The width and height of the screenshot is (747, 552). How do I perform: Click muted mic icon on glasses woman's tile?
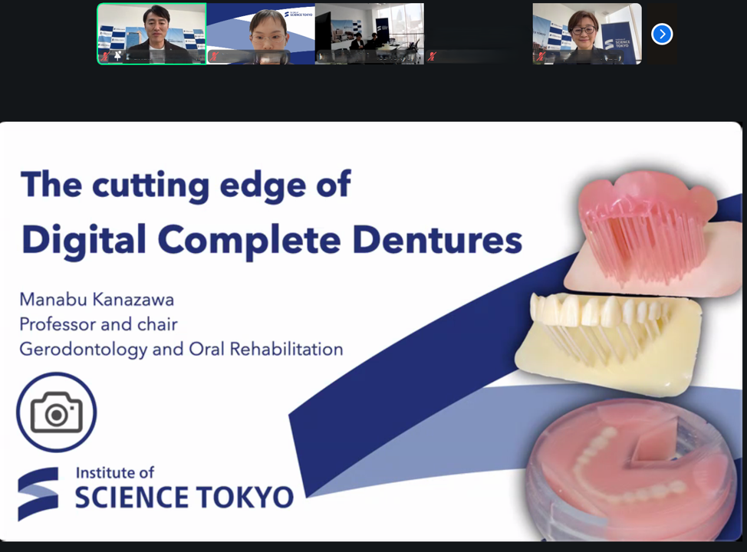coord(541,57)
